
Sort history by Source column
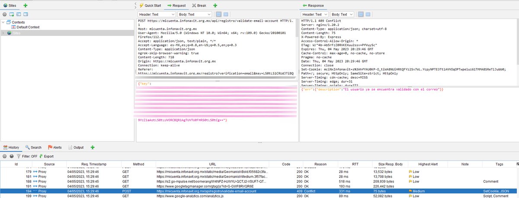[49, 164]
